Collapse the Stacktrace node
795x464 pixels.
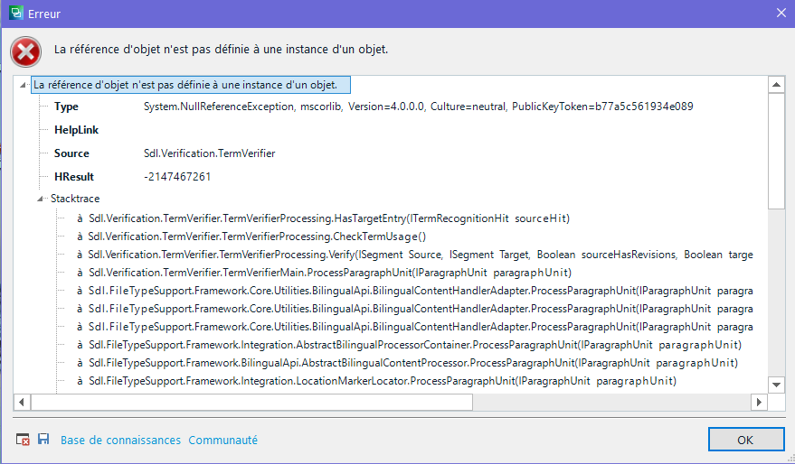click(41, 199)
